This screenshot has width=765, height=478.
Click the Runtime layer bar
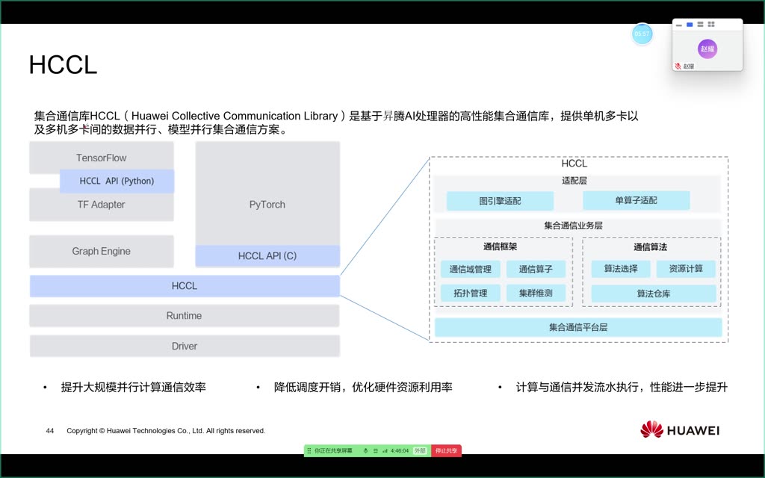(x=185, y=316)
